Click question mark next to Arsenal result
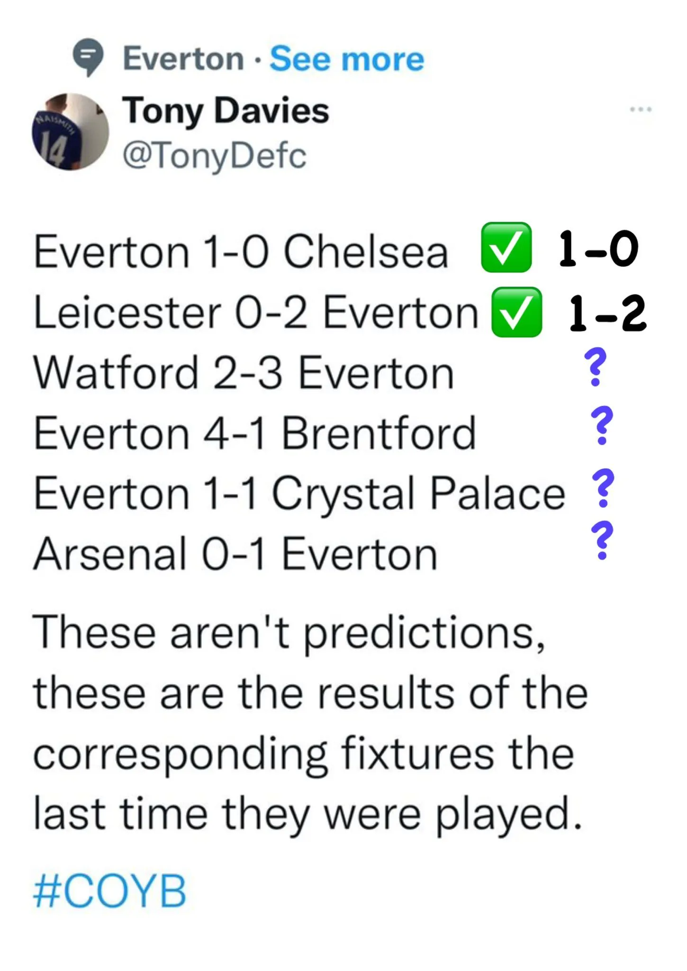687x971 pixels. (602, 540)
